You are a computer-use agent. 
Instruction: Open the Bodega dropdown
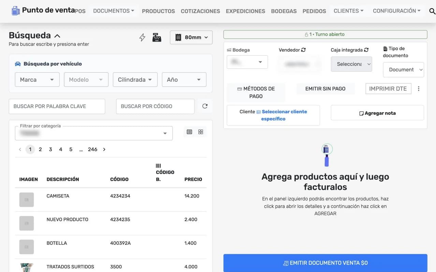[x=247, y=62]
